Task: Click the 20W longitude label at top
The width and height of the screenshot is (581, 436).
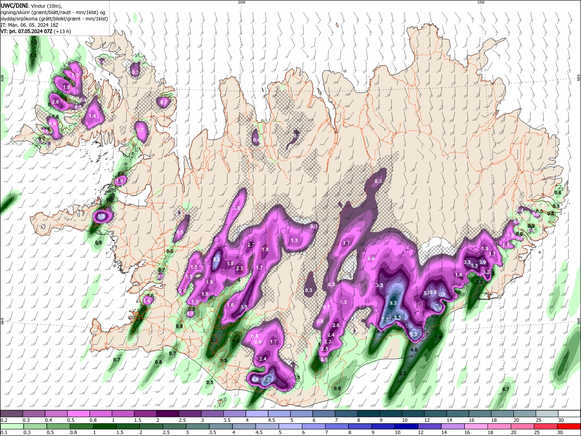Action: (241, 2)
